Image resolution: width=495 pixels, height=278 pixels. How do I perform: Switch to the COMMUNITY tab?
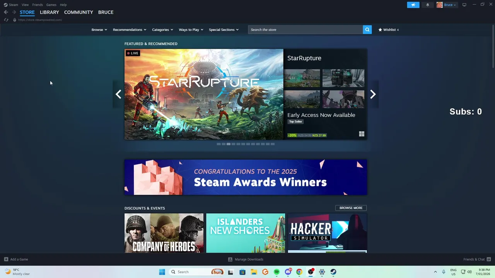(79, 12)
